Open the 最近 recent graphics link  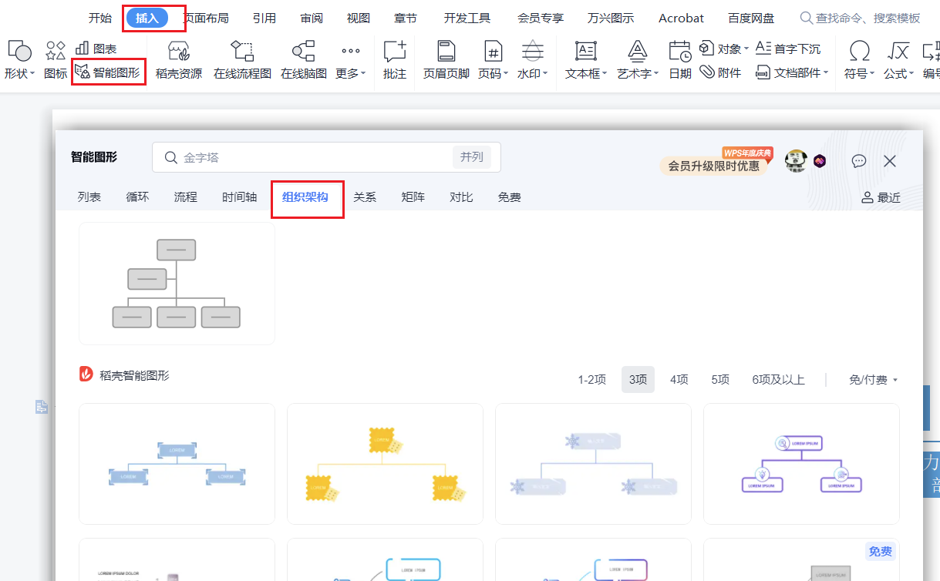point(881,198)
